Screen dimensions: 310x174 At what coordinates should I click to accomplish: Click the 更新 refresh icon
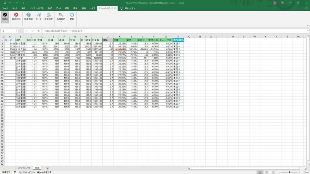[x=72, y=15]
